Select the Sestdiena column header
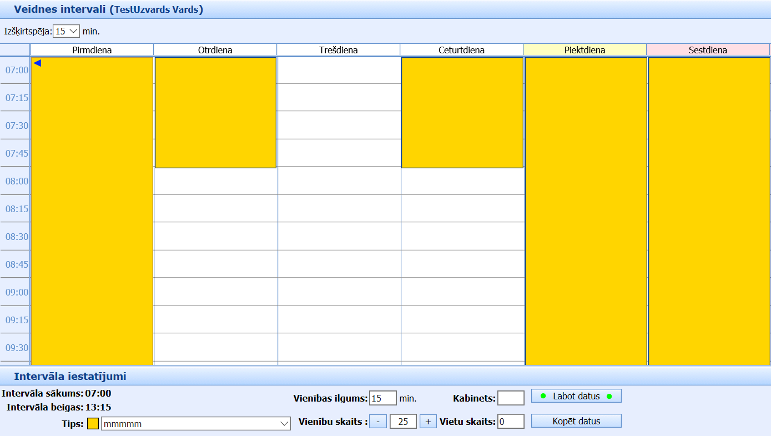The width and height of the screenshot is (771, 436). 708,50
